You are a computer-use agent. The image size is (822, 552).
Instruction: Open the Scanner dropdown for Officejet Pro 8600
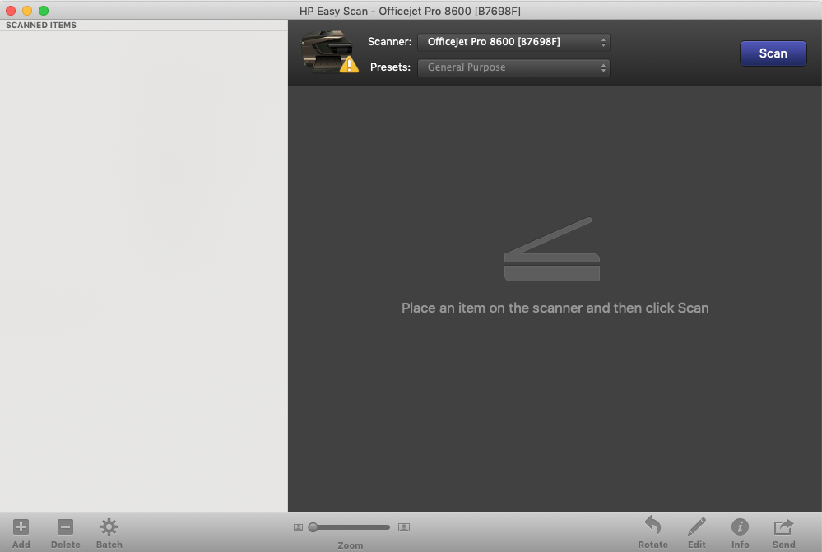[x=513, y=42]
